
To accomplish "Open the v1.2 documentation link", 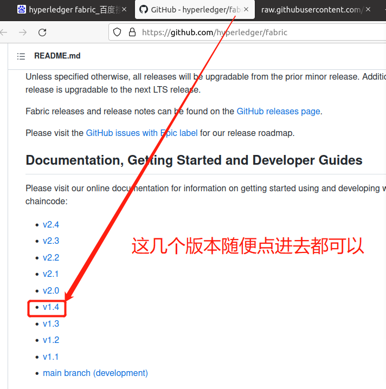I will click(x=51, y=340).
